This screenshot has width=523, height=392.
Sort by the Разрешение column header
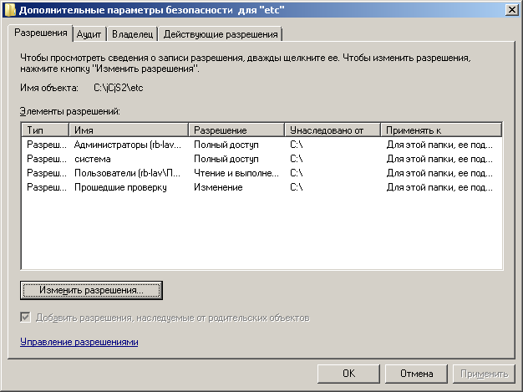[x=236, y=130]
